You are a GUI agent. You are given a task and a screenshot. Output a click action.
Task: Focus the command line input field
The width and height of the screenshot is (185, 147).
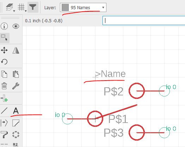[x=144, y=20]
